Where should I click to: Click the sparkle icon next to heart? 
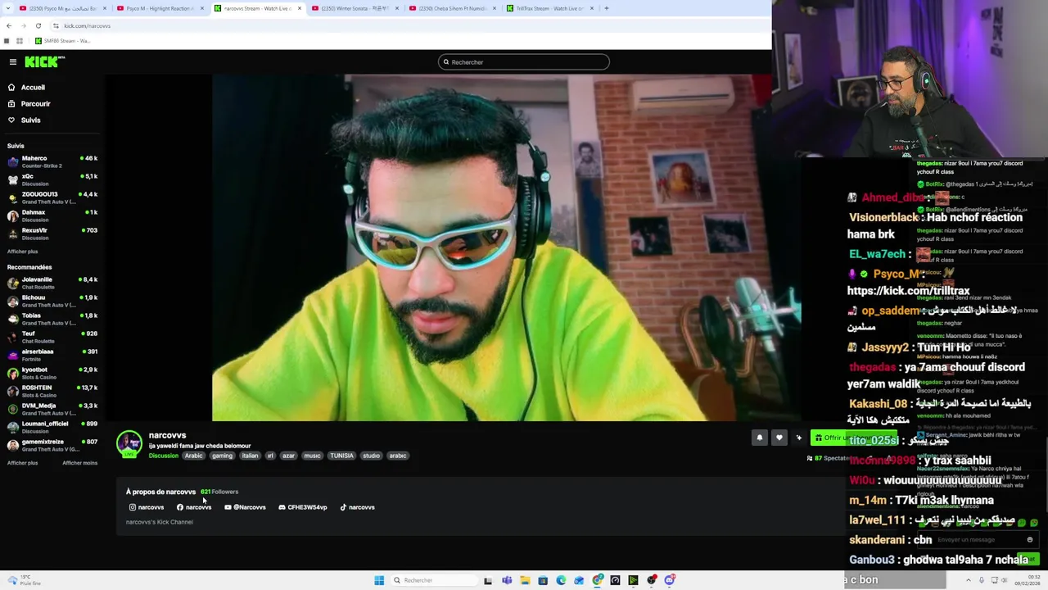pos(799,438)
